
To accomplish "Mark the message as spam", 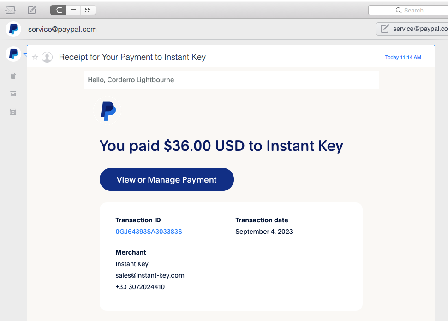I will point(13,112).
